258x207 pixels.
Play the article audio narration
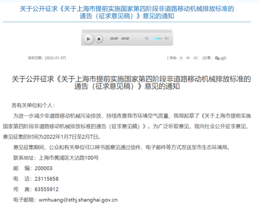[88, 39]
